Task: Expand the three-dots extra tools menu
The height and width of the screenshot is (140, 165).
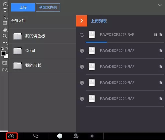Action: tap(5, 42)
